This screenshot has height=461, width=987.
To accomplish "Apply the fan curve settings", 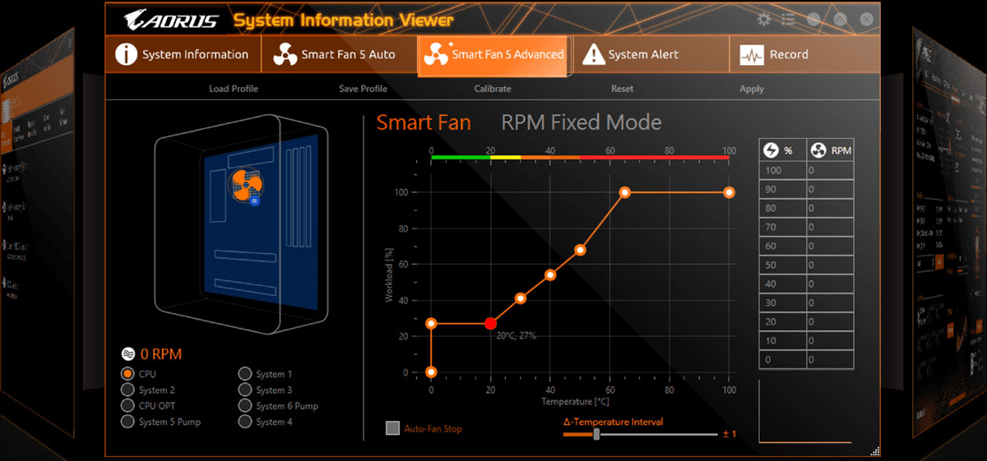I will click(751, 89).
